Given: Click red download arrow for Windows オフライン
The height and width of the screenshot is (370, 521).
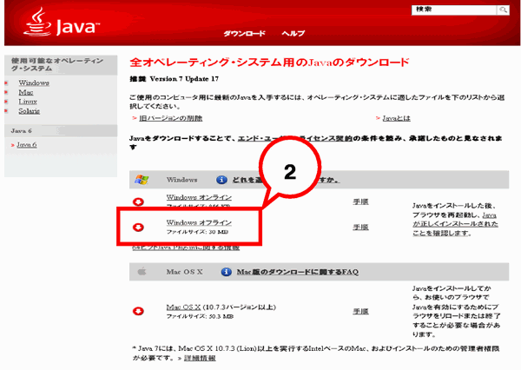Looking at the screenshot, I should tap(138, 227).
